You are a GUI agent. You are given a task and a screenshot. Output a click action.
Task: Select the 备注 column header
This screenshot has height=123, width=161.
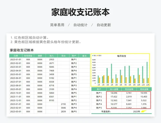84,56
